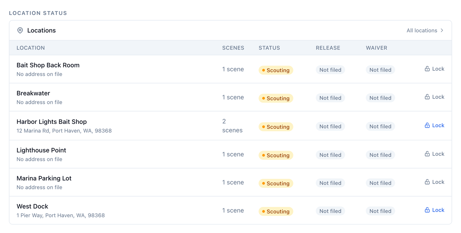This screenshot has height=233, width=461.
Task: Select the West Dock location name
Action: click(32, 206)
